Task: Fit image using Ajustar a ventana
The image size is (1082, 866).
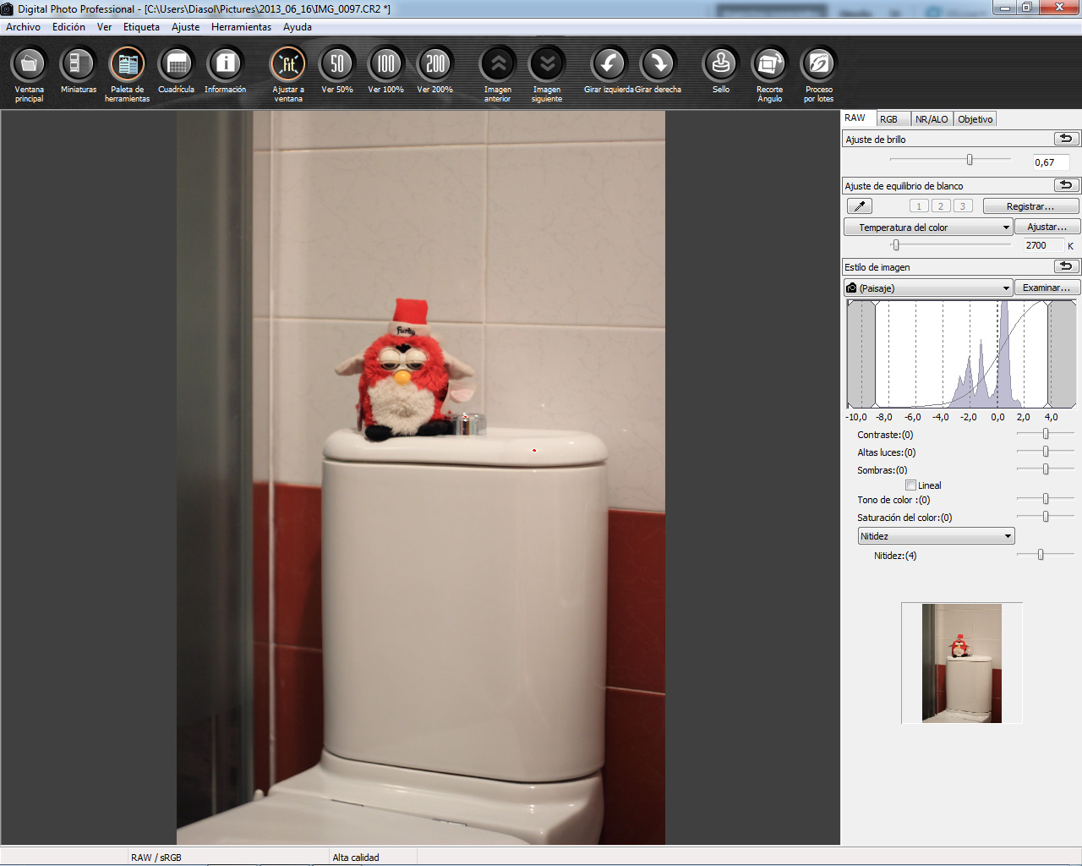Action: (287, 74)
